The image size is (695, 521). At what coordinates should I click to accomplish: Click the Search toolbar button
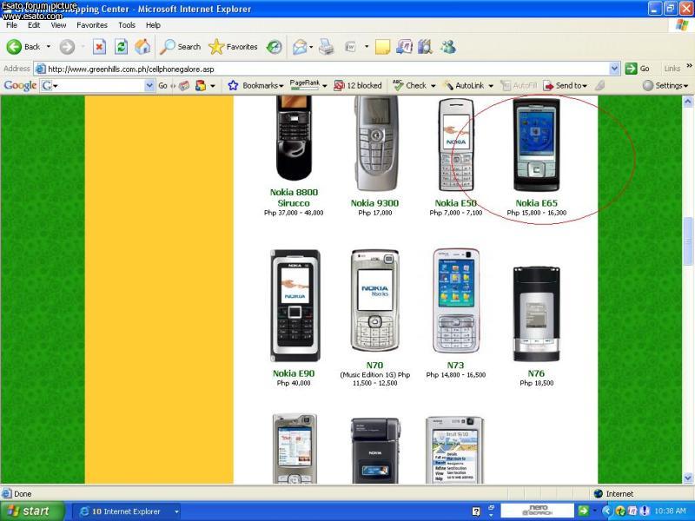181,47
